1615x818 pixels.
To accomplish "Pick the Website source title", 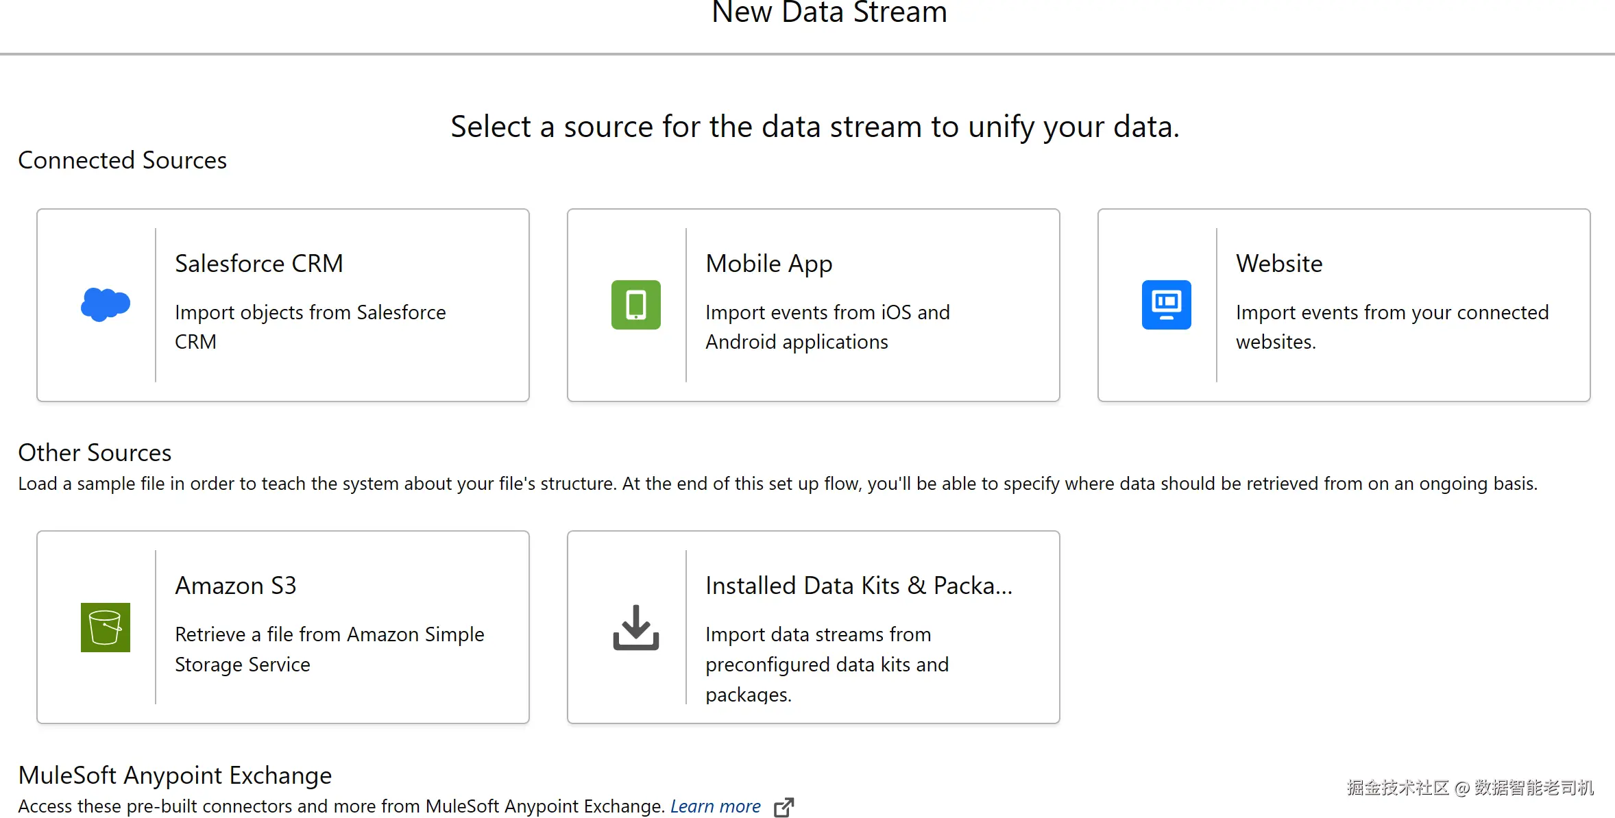I will click(x=1278, y=264).
